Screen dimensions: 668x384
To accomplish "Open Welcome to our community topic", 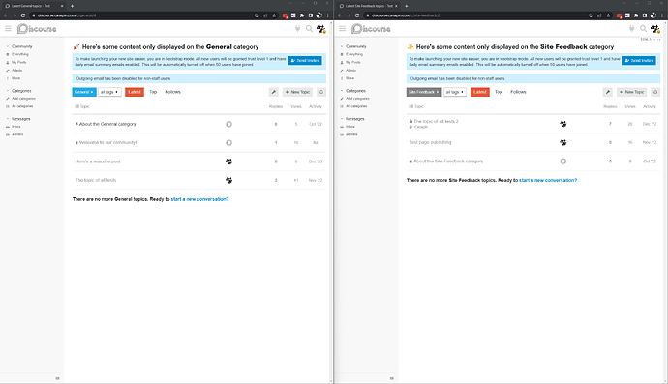I will point(107,142).
